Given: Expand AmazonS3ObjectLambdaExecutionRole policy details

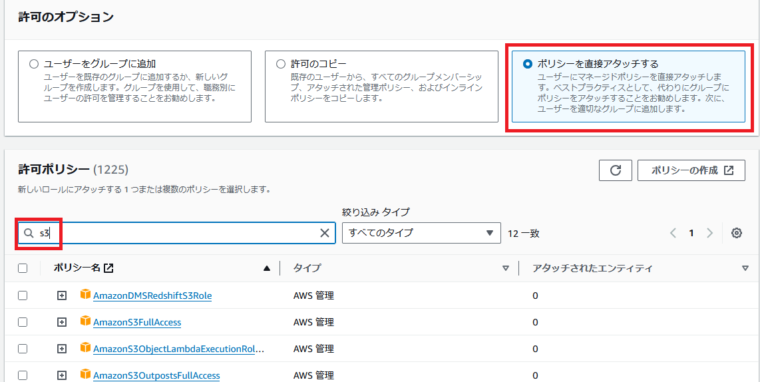Looking at the screenshot, I should [61, 349].
